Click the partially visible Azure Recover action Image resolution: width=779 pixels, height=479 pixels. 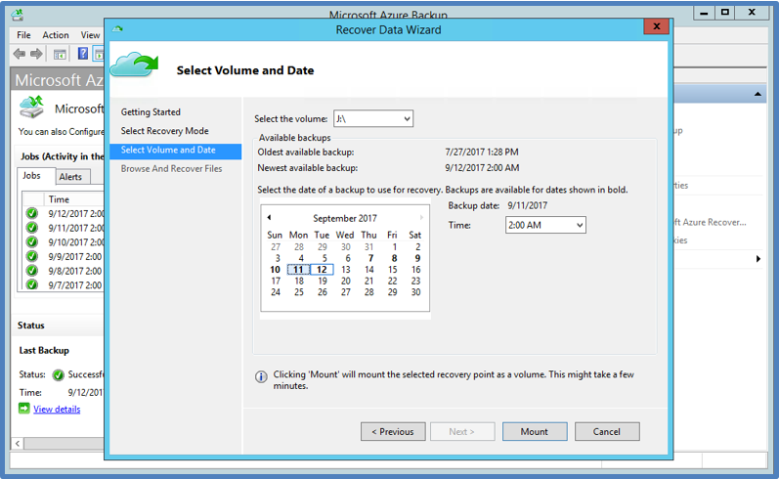(x=710, y=222)
